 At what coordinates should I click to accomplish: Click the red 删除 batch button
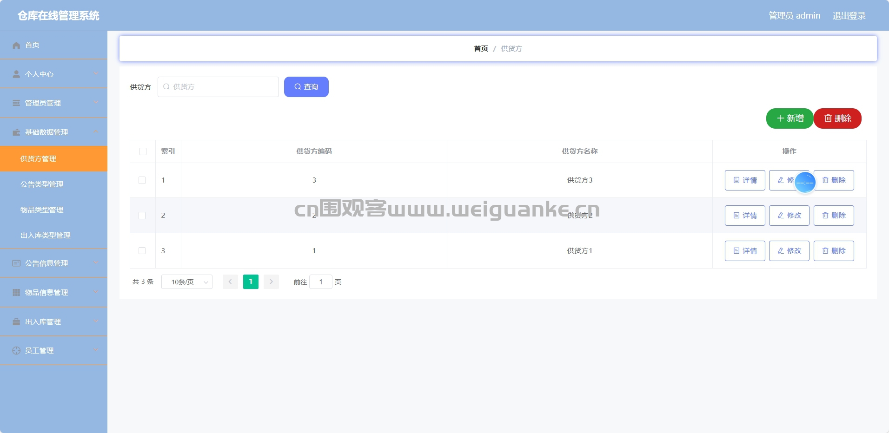[x=838, y=118]
